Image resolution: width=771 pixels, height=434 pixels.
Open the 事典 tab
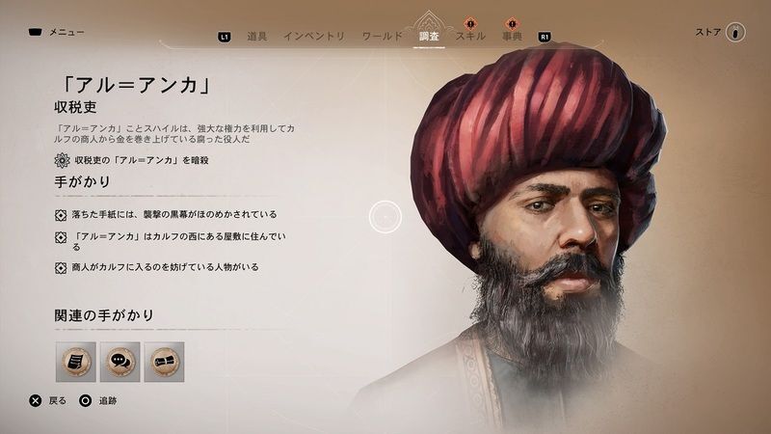click(x=512, y=37)
